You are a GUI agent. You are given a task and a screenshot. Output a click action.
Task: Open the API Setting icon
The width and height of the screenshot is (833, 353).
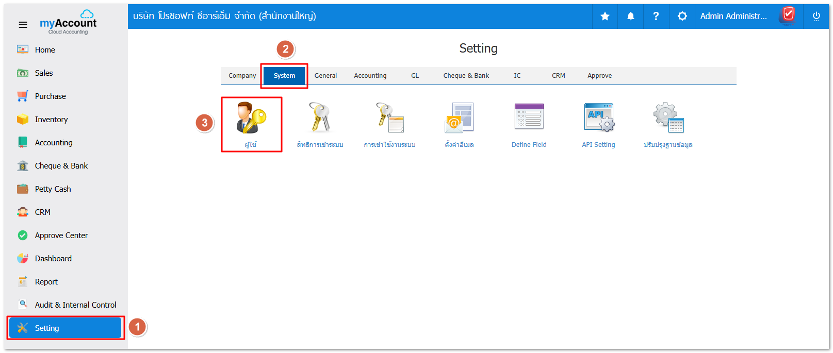click(598, 118)
